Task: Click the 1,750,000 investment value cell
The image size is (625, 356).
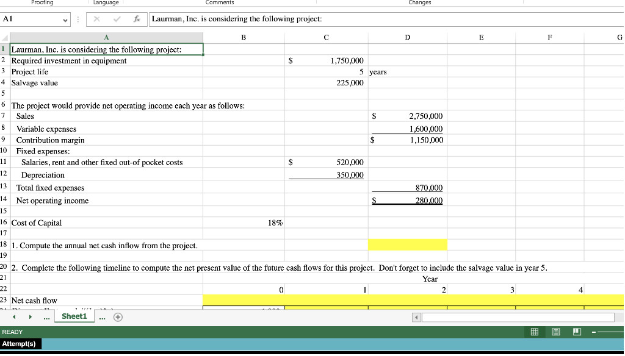Action: click(326, 60)
